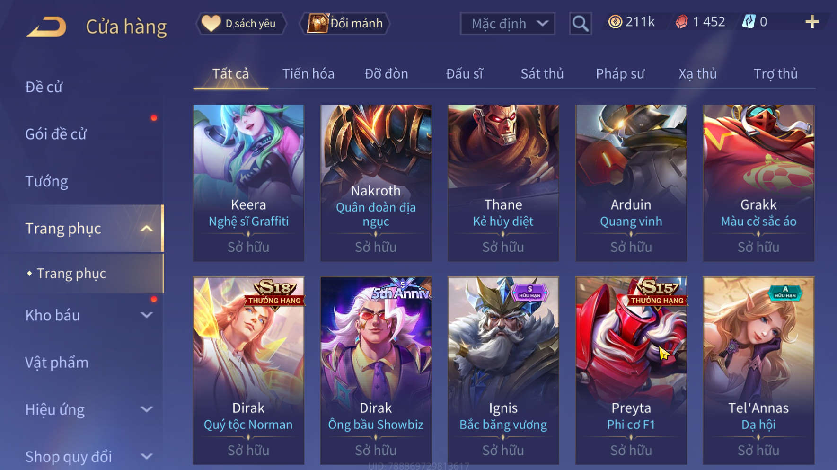
Task: Expand the Kho báu sidebar section
Action: [x=147, y=315]
